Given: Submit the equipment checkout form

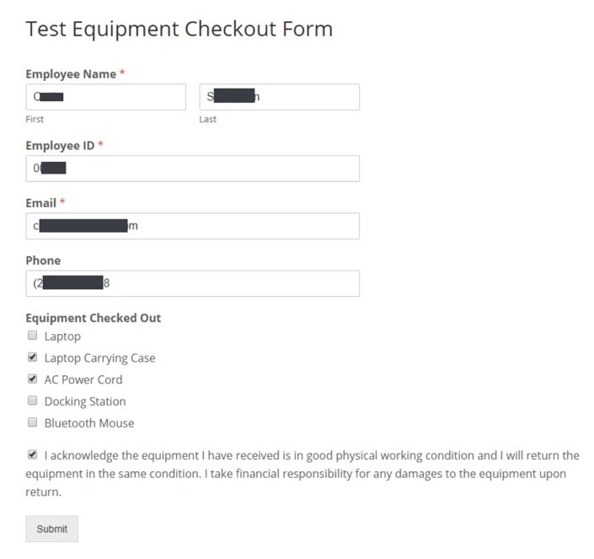Looking at the screenshot, I should [52, 529].
